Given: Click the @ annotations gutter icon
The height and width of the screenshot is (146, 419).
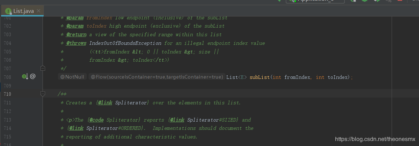Looking at the screenshot, I should [x=33, y=76].
